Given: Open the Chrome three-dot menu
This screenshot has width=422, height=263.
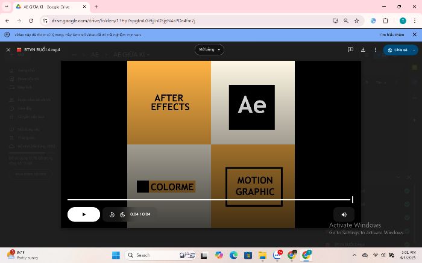Looking at the screenshot, I should point(415,20).
